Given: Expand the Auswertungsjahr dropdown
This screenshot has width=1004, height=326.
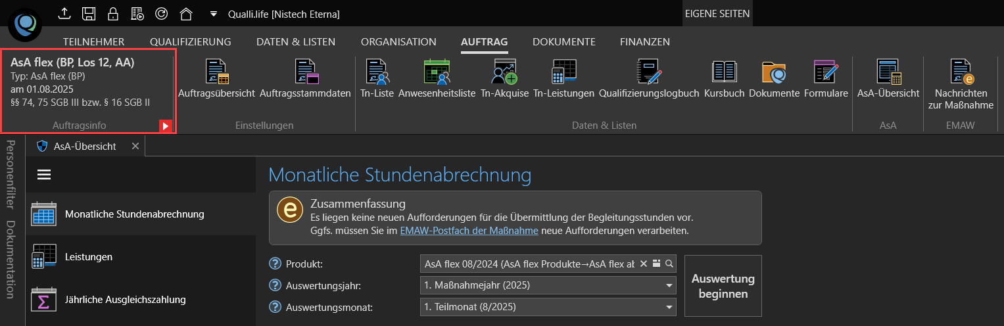Looking at the screenshot, I should (x=669, y=285).
